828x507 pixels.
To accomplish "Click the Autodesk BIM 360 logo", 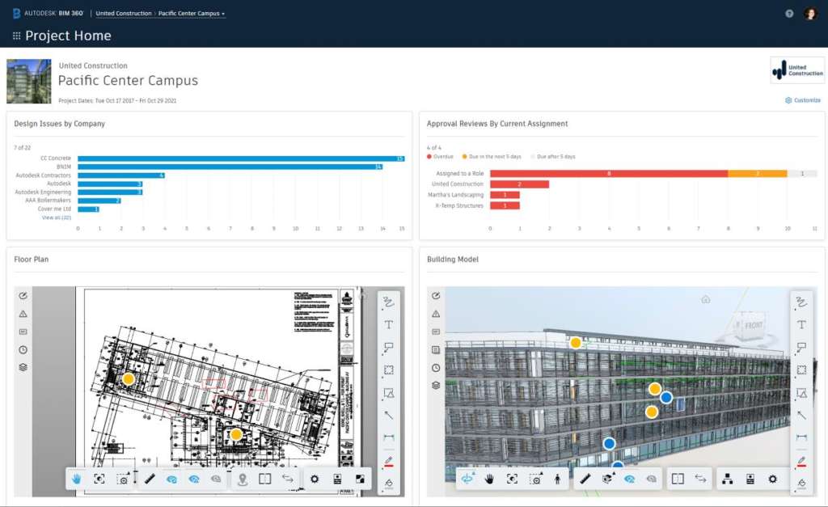I will coord(48,13).
